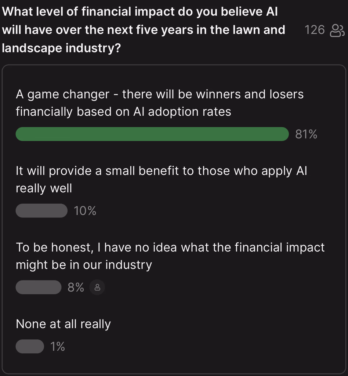
Task: Click the 81% percentage label
Action: (x=306, y=134)
